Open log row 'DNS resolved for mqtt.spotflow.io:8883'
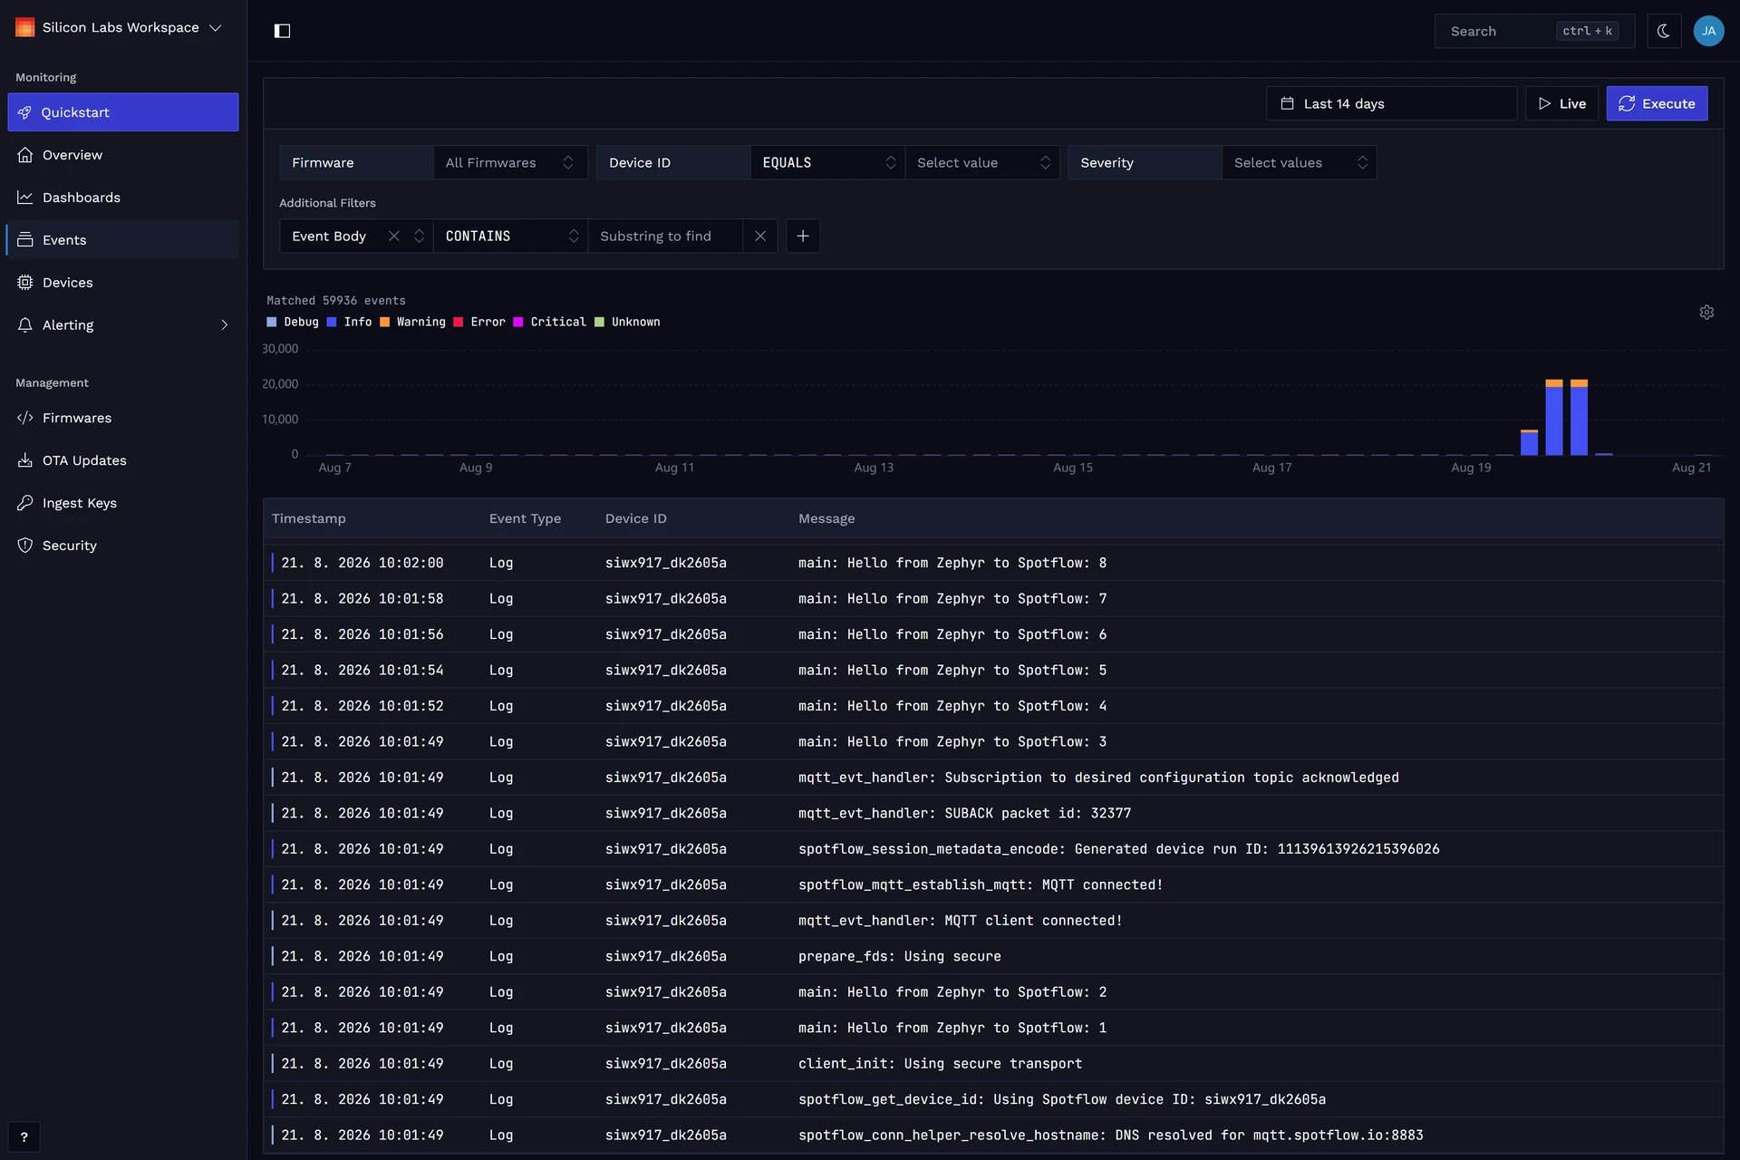1740x1160 pixels. point(993,1135)
